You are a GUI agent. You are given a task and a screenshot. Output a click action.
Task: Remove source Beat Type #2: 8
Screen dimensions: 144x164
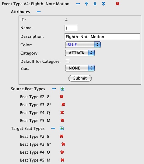click(61, 97)
